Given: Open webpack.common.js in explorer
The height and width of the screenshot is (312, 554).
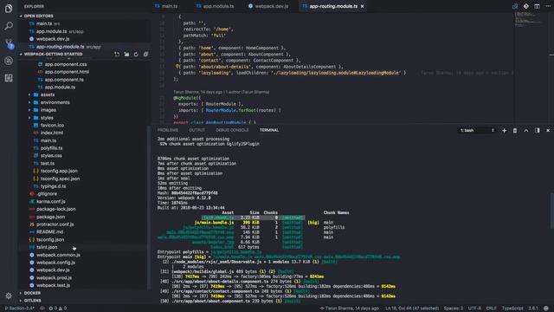Looking at the screenshot, I should coord(58,255).
